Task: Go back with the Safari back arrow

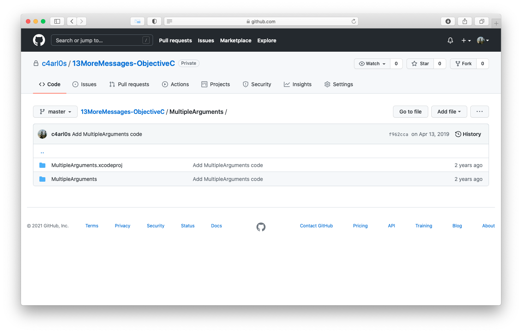Action: 72,21
